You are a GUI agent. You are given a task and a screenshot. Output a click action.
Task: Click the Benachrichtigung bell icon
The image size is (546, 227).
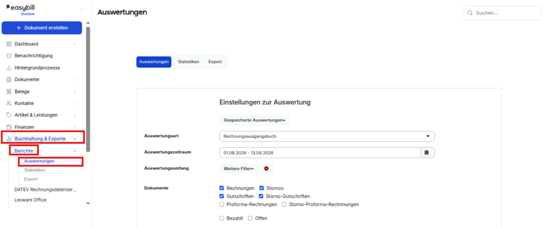click(9, 56)
